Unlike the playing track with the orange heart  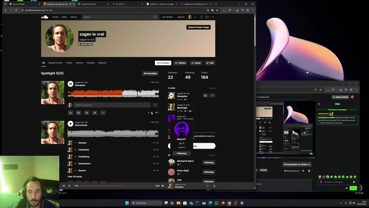208,186
